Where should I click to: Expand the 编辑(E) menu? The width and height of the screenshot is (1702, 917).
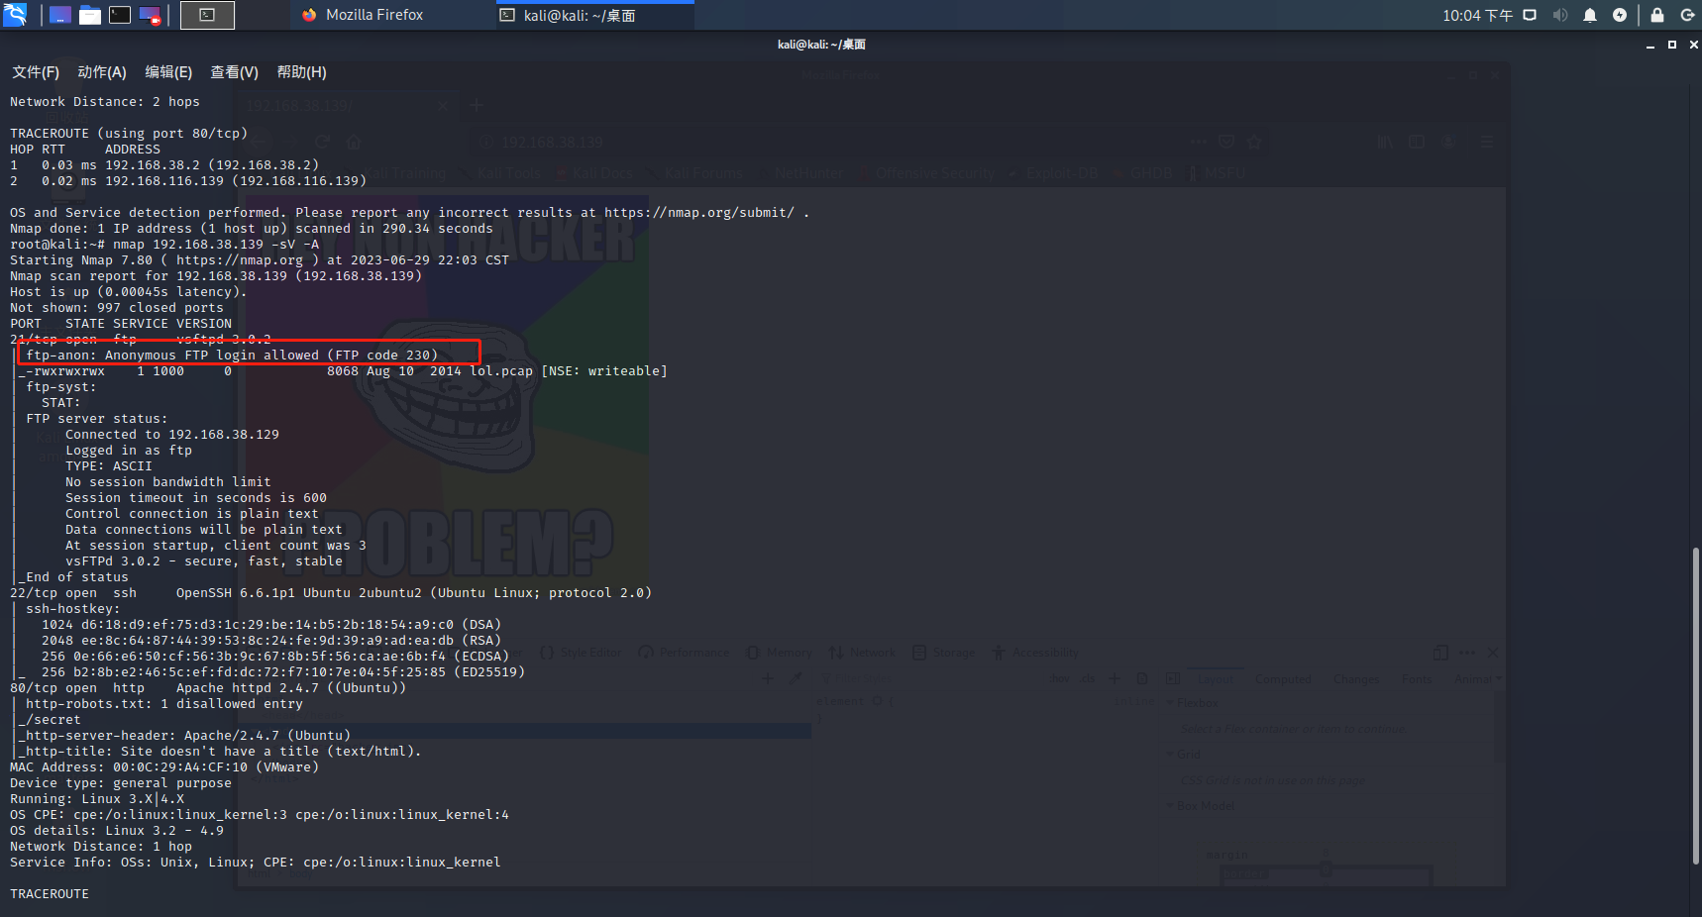(x=168, y=72)
